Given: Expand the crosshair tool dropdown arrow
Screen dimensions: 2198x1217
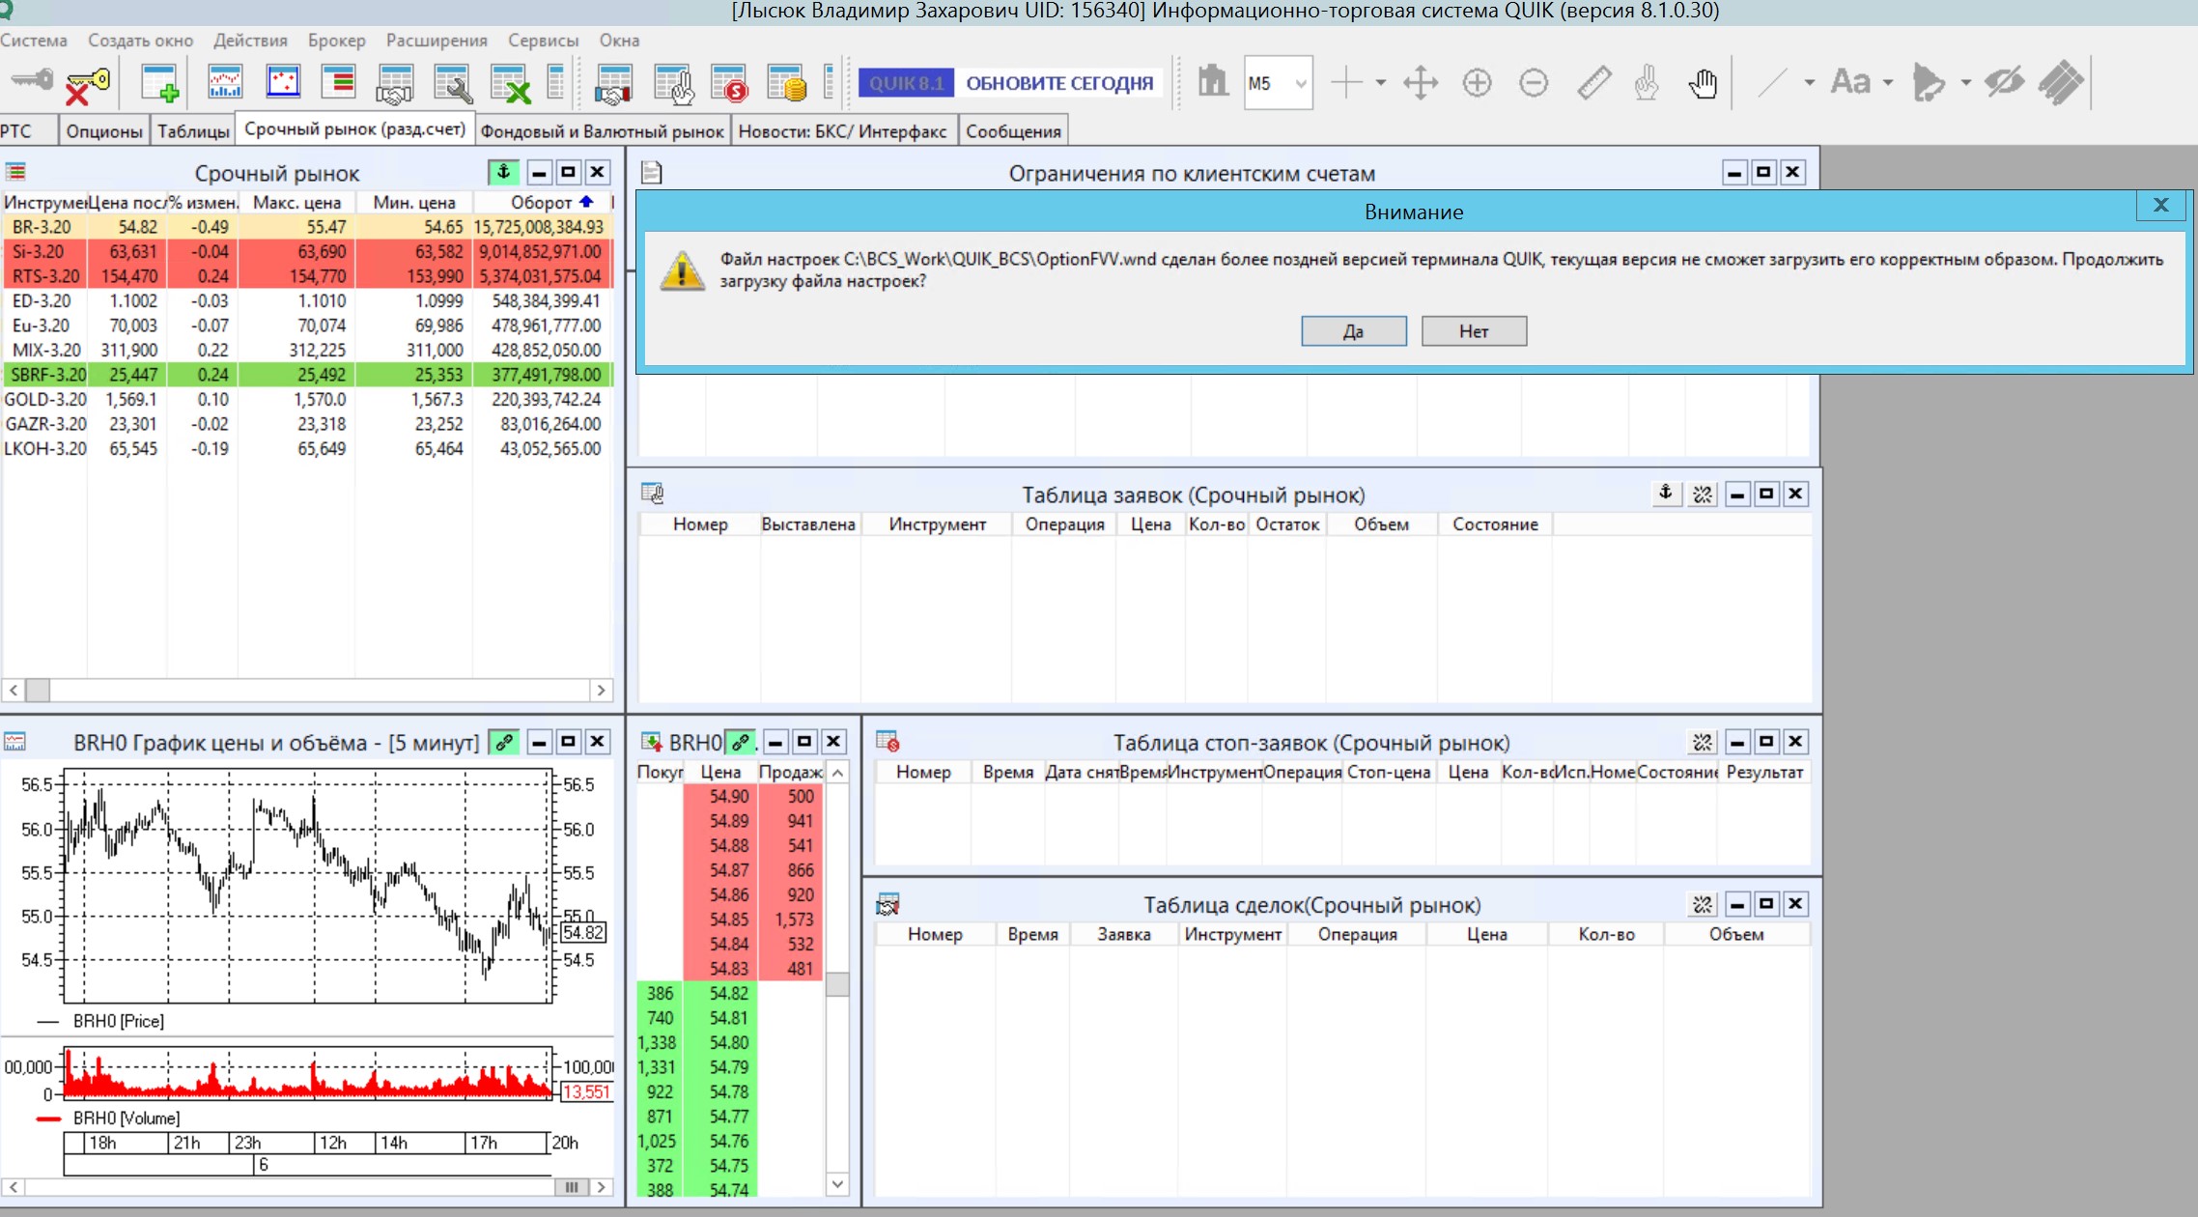Looking at the screenshot, I should pos(1381,84).
